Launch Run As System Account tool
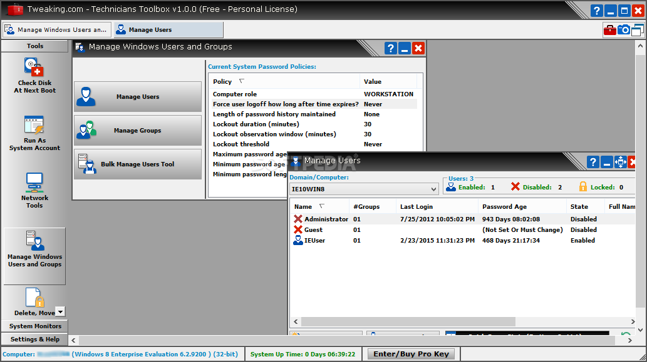This screenshot has width=647, height=362. (34, 133)
